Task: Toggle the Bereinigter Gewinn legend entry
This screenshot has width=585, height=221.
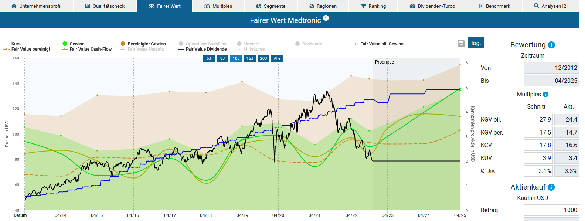Action: [x=143, y=44]
